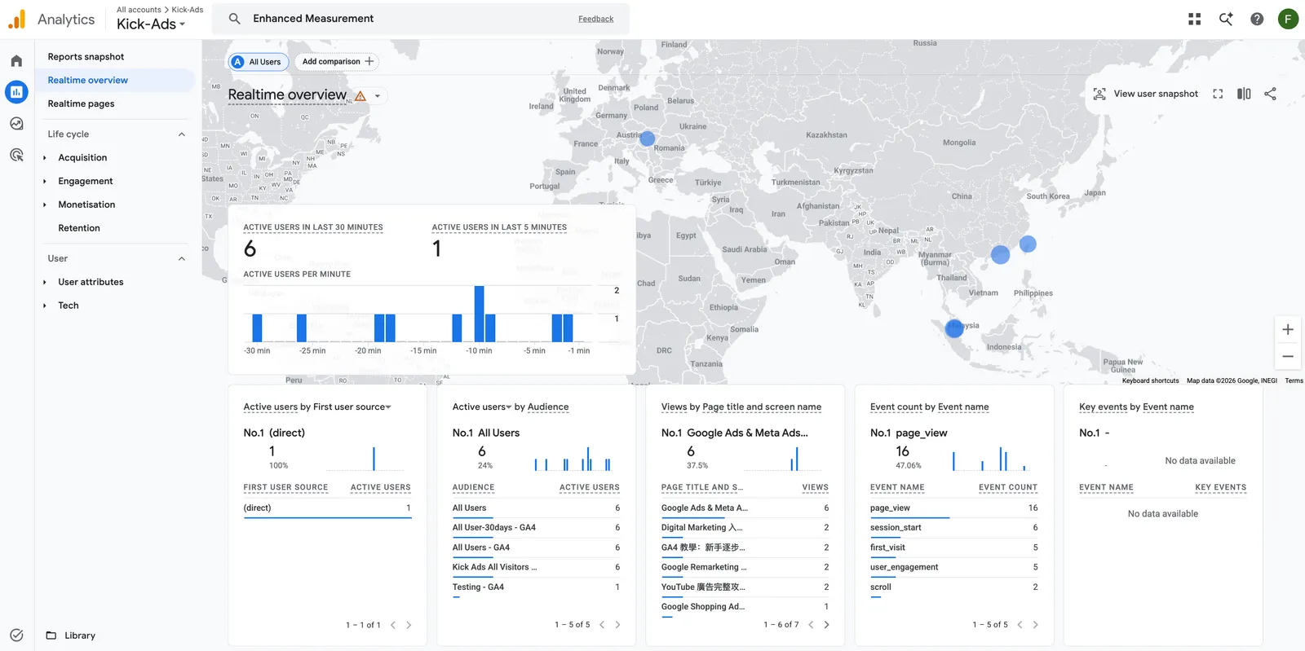The height and width of the screenshot is (651, 1305).
Task: Open the apps grid icon
Action: (x=1195, y=19)
